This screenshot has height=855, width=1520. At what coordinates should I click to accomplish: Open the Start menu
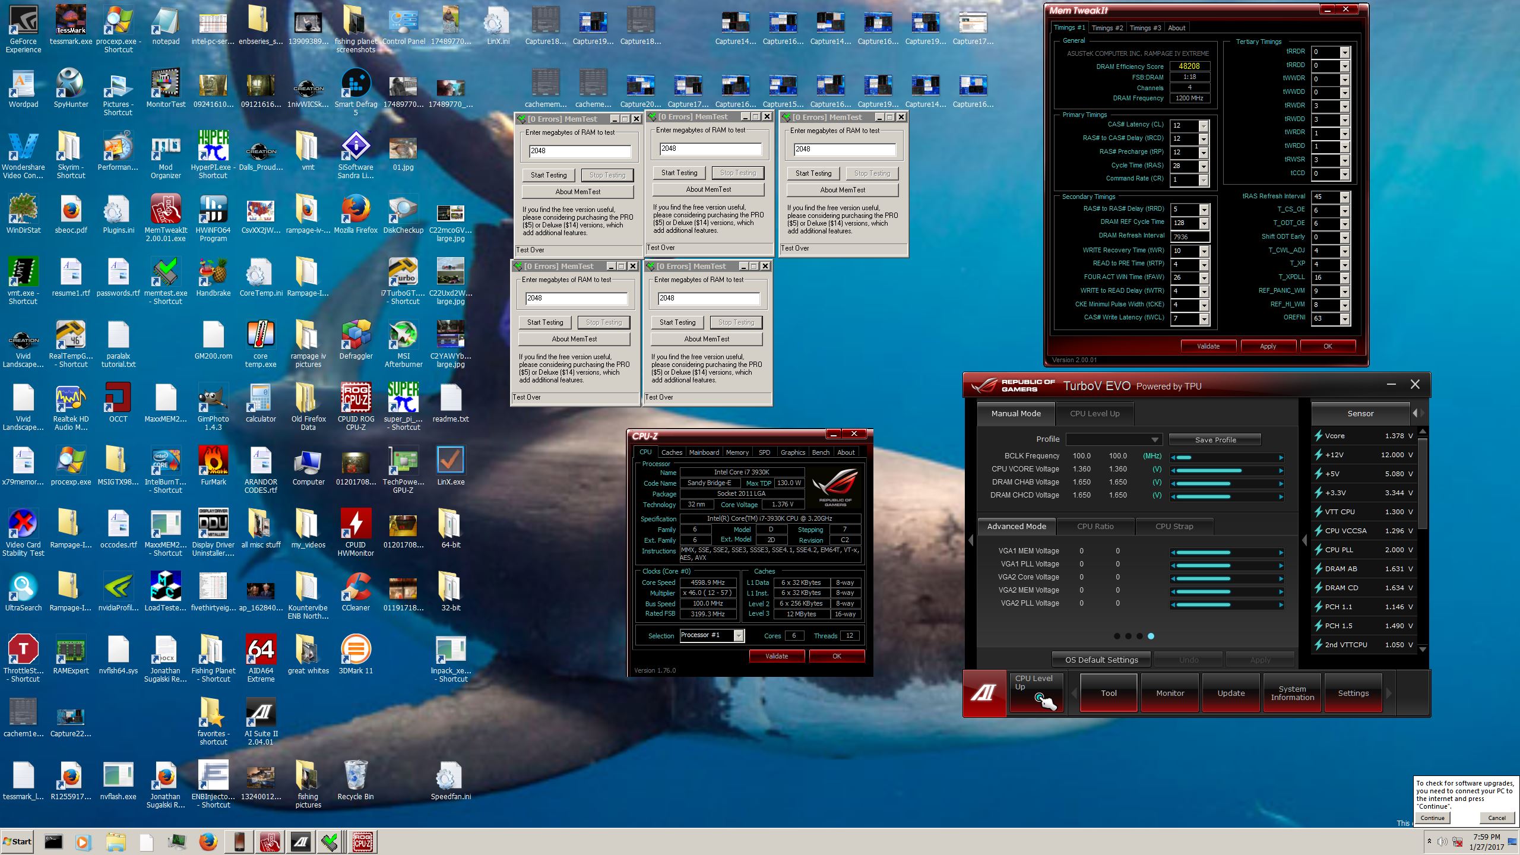17,841
